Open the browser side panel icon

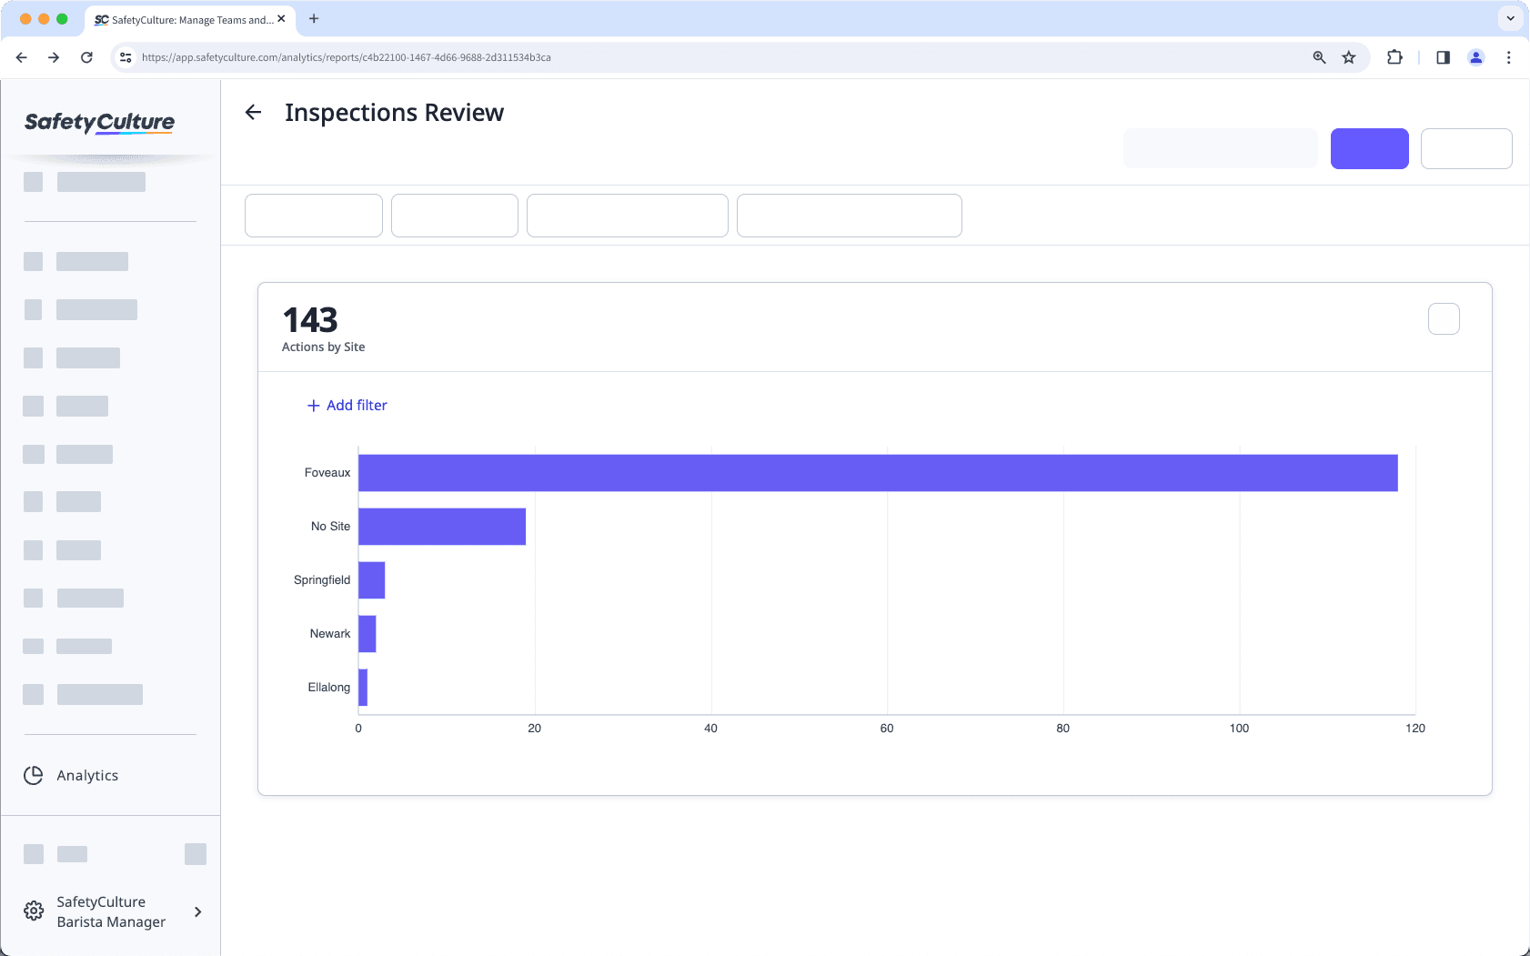1442,56
